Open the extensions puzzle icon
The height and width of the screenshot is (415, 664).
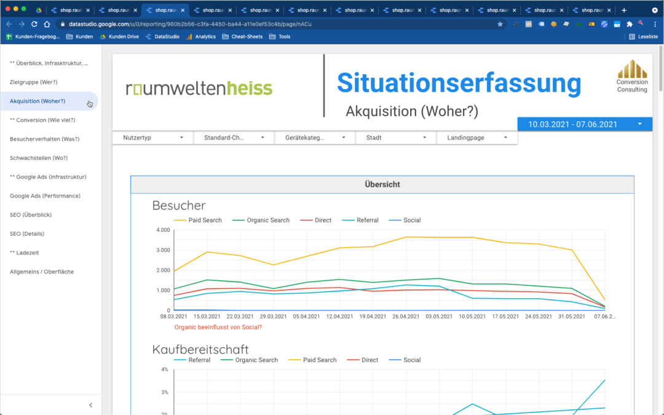pyautogui.click(x=629, y=24)
